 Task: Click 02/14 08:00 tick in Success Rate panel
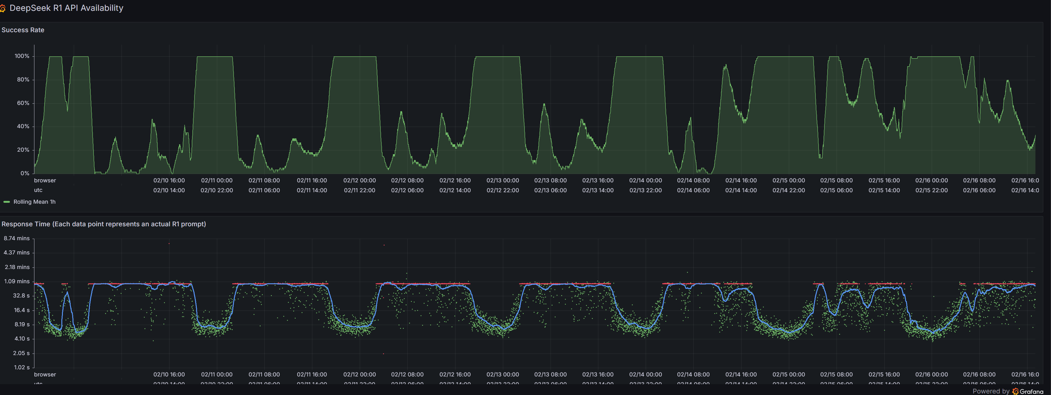[693, 180]
